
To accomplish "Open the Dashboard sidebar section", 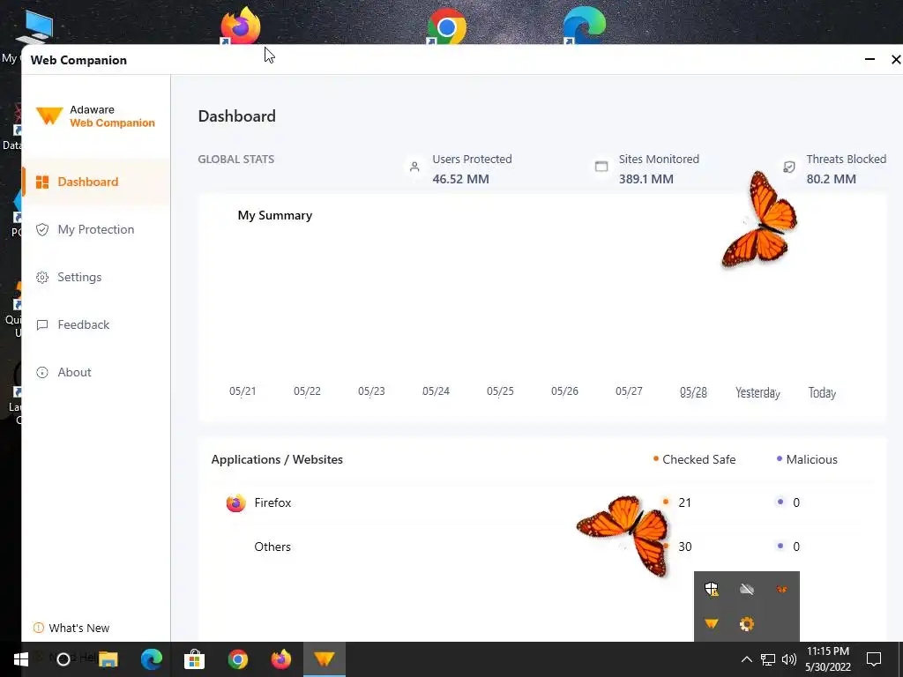I will point(96,182).
